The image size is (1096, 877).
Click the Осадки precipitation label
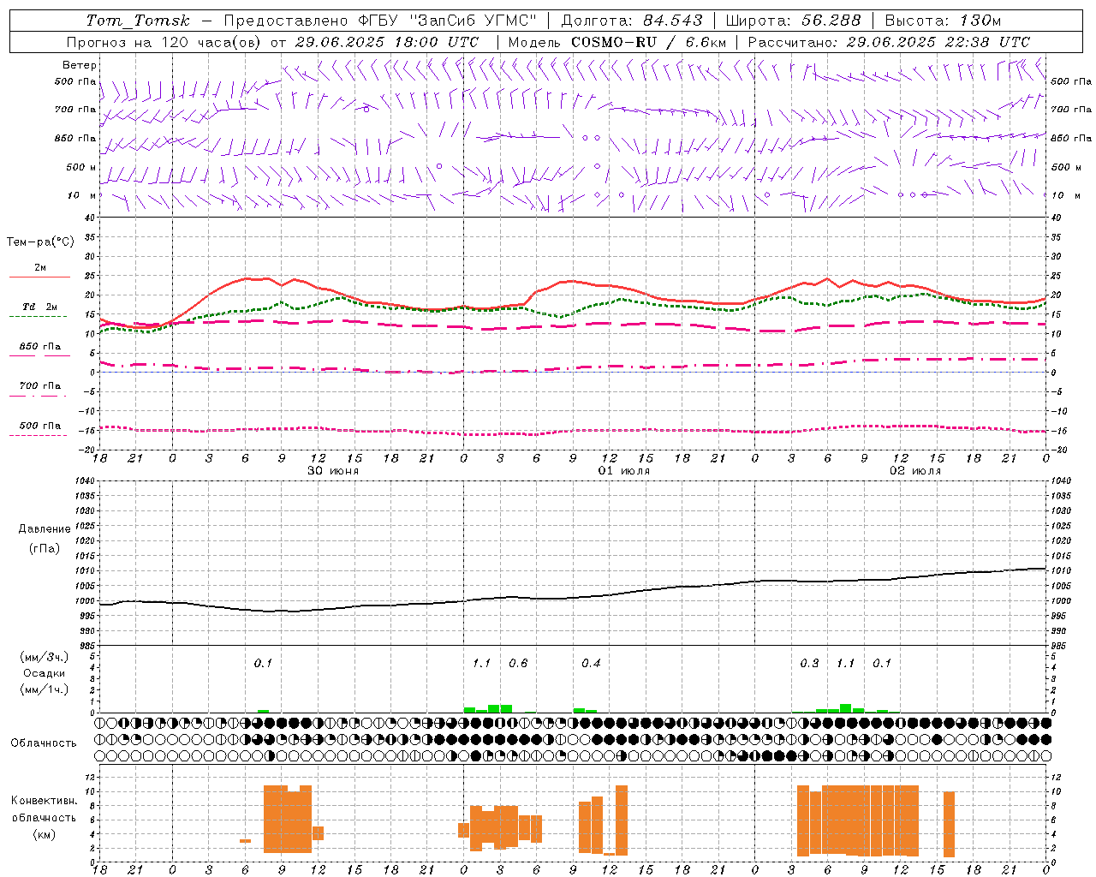click(44, 673)
